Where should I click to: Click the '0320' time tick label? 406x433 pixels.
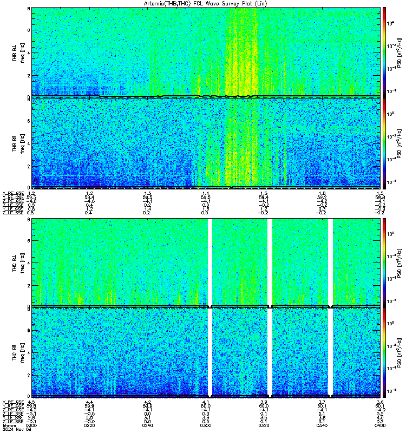264,425
